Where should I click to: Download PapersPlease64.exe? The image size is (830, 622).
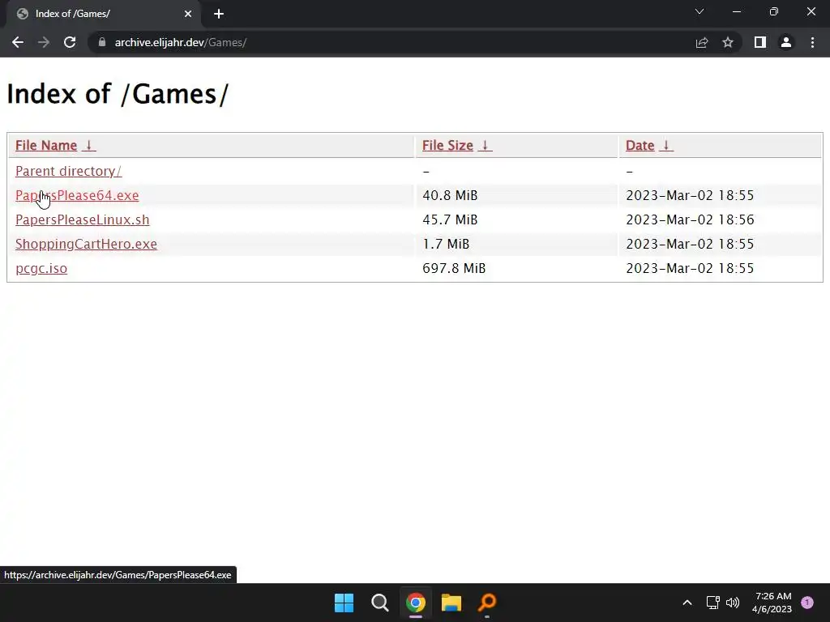(77, 195)
